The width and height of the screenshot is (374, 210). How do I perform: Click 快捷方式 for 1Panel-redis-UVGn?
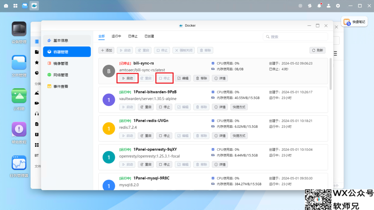click(239, 136)
